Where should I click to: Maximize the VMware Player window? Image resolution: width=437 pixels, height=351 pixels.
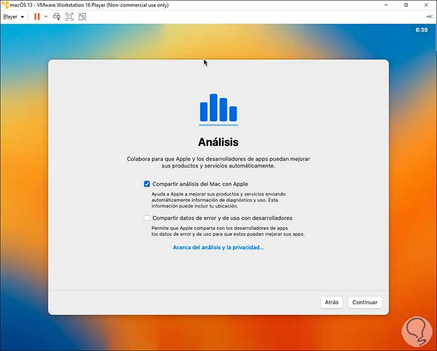click(406, 5)
